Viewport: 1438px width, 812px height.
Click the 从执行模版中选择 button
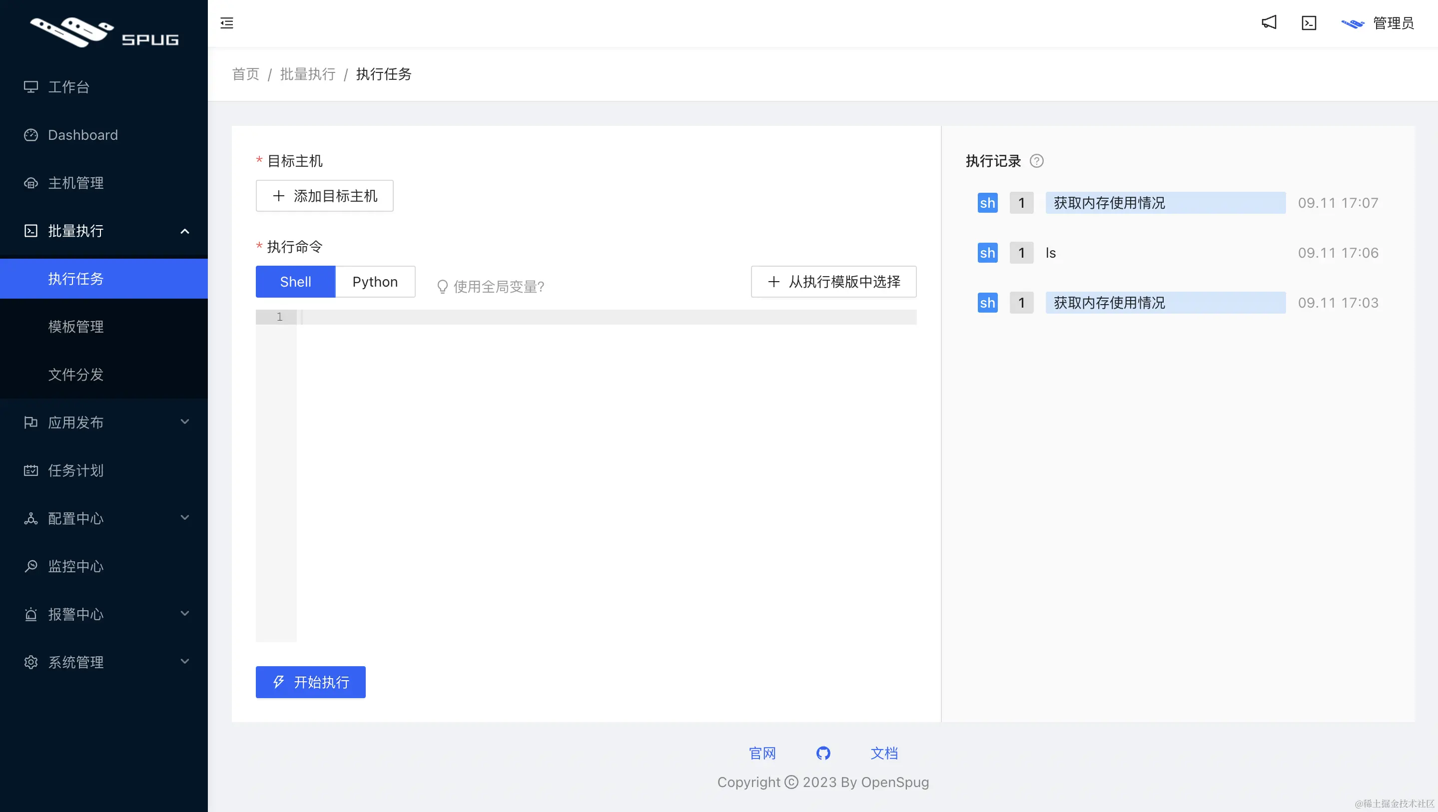[833, 282]
